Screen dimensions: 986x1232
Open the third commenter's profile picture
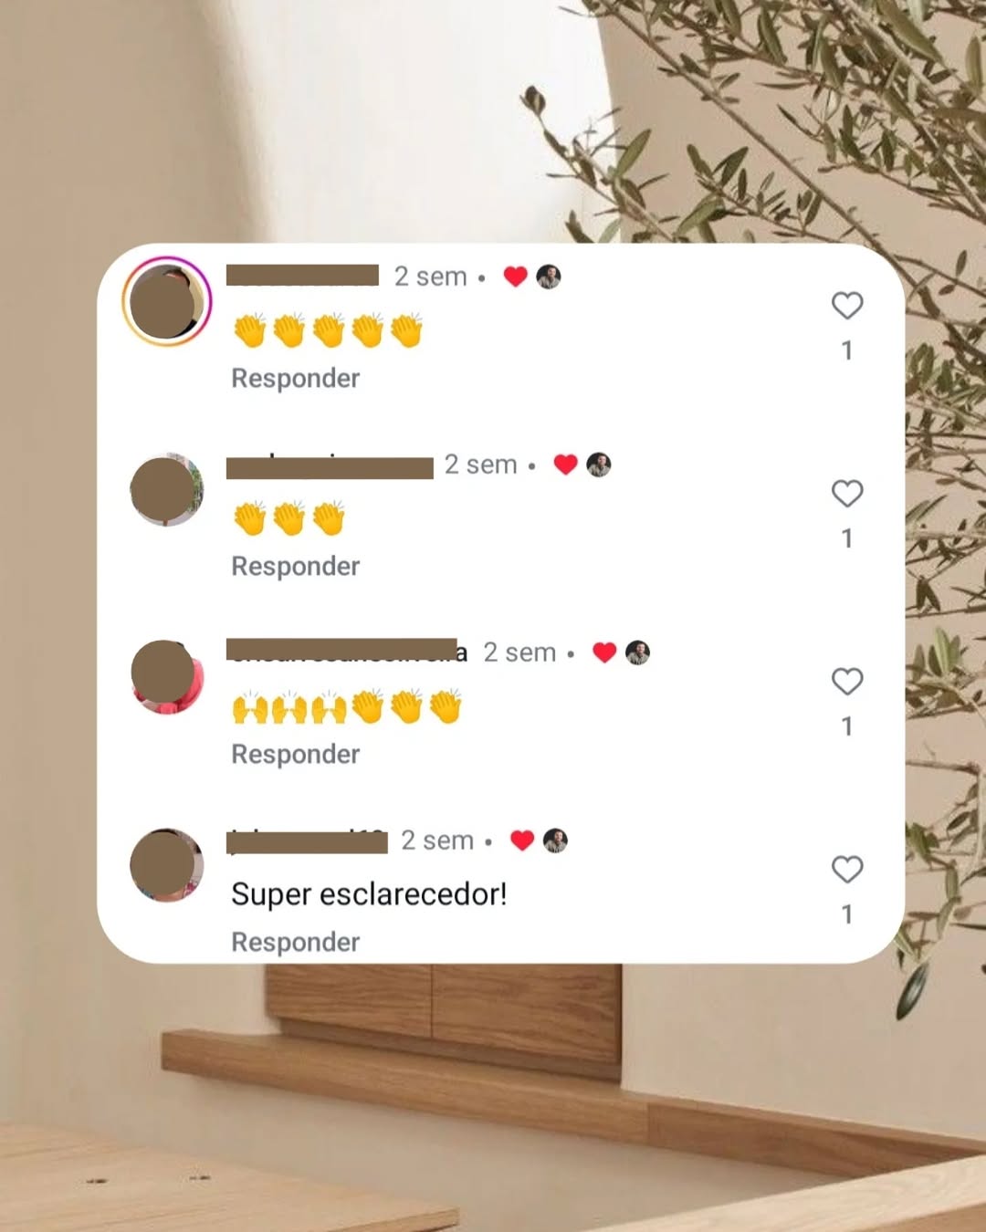tap(166, 677)
